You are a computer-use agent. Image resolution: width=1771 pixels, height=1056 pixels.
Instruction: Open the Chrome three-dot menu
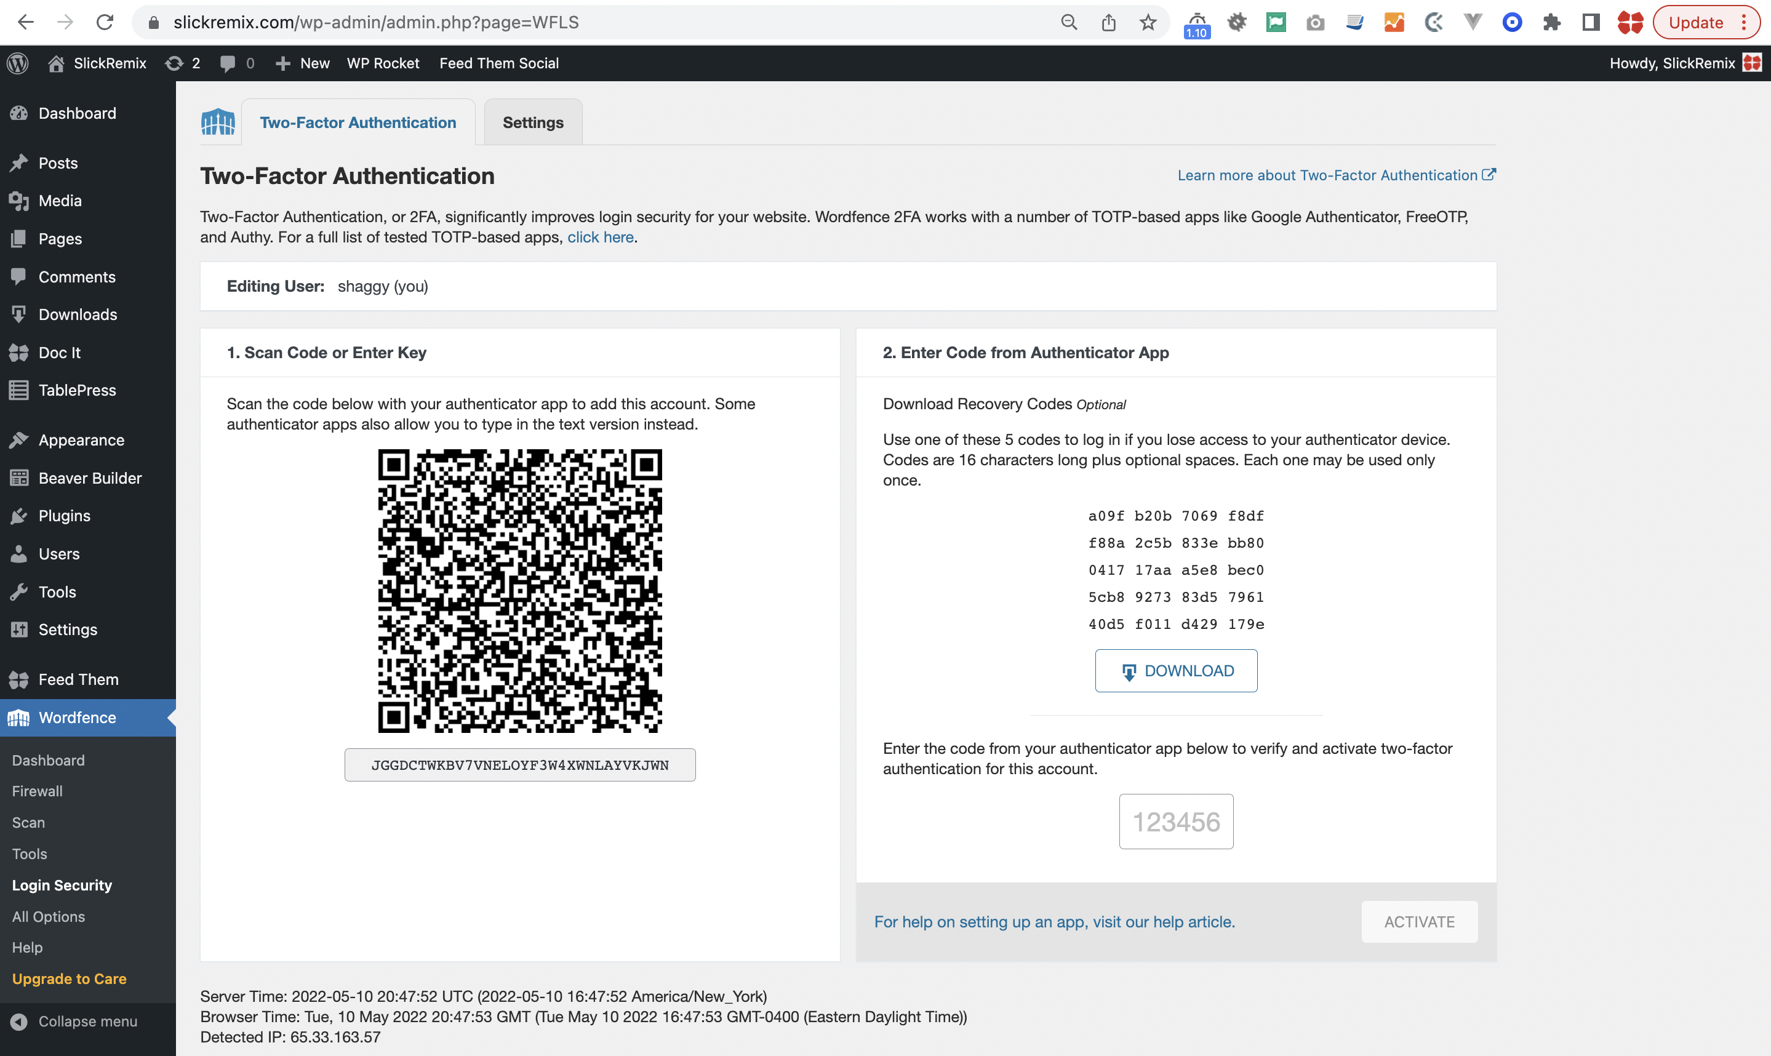click(1744, 22)
